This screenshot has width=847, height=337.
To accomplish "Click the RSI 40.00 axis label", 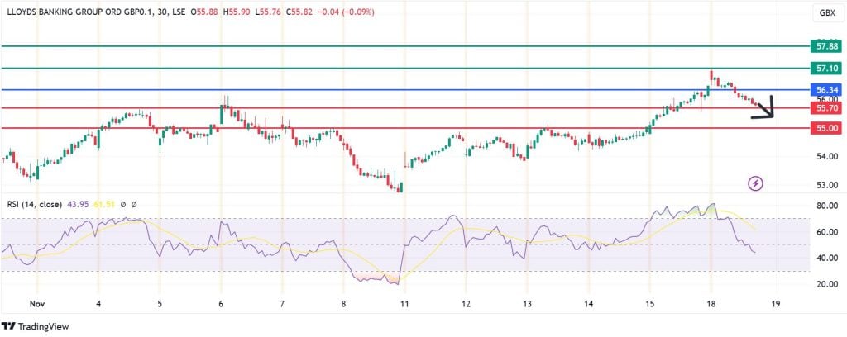I will (827, 259).
